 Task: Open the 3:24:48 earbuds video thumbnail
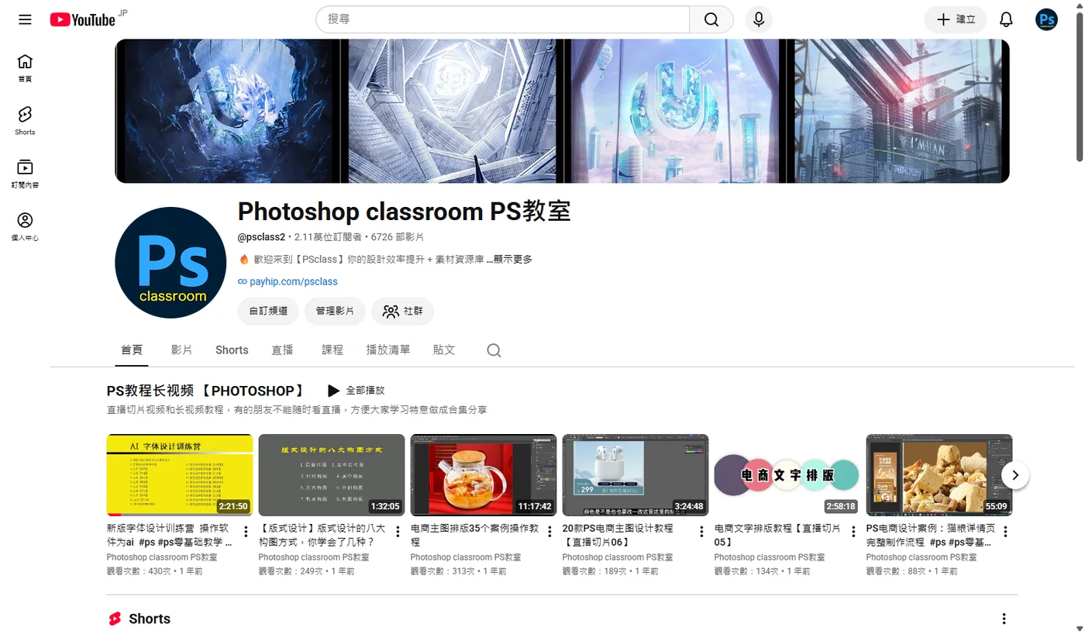635,475
